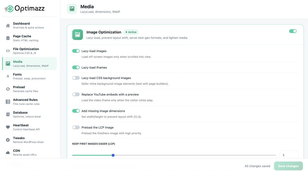Viewport: 308px width, 172px height.
Task: Click the Optimazz logo icon
Action: click(x=9, y=9)
